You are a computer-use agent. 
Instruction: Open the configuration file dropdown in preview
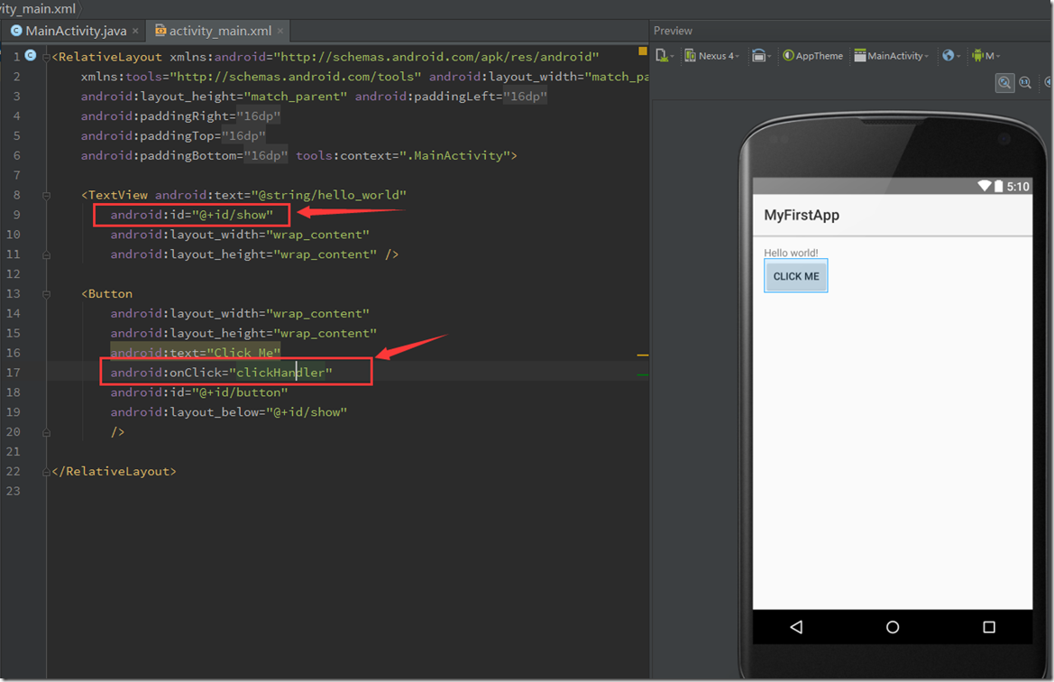coord(664,56)
